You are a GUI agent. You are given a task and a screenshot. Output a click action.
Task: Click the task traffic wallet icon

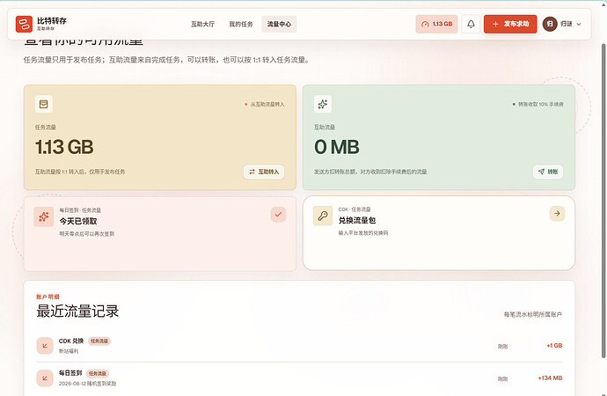pyautogui.click(x=44, y=104)
